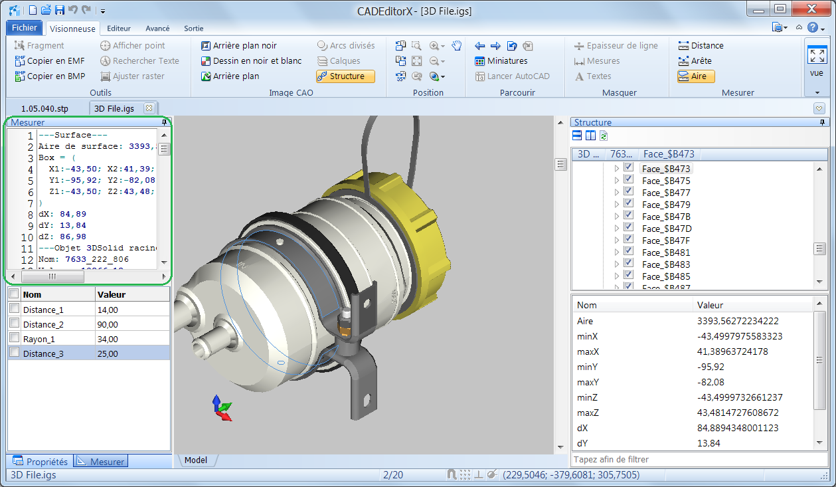Select the Pan hand tool
836x487 pixels.
pos(456,46)
